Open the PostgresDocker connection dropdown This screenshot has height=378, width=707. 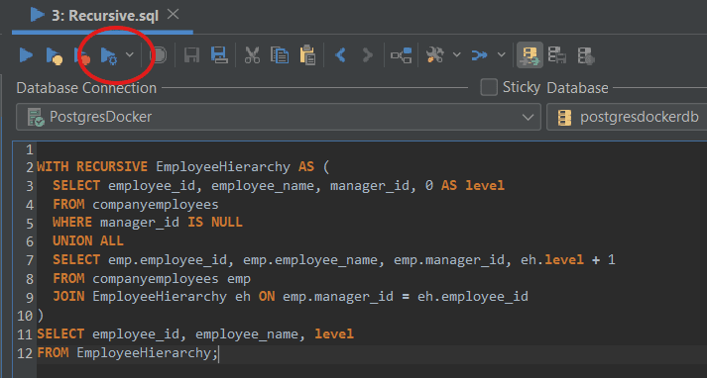pos(279,117)
